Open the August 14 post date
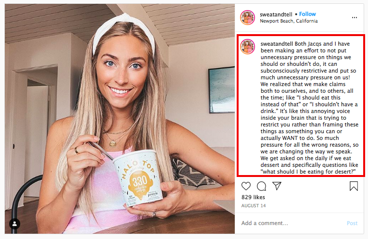The width and height of the screenshot is (368, 239). (254, 206)
